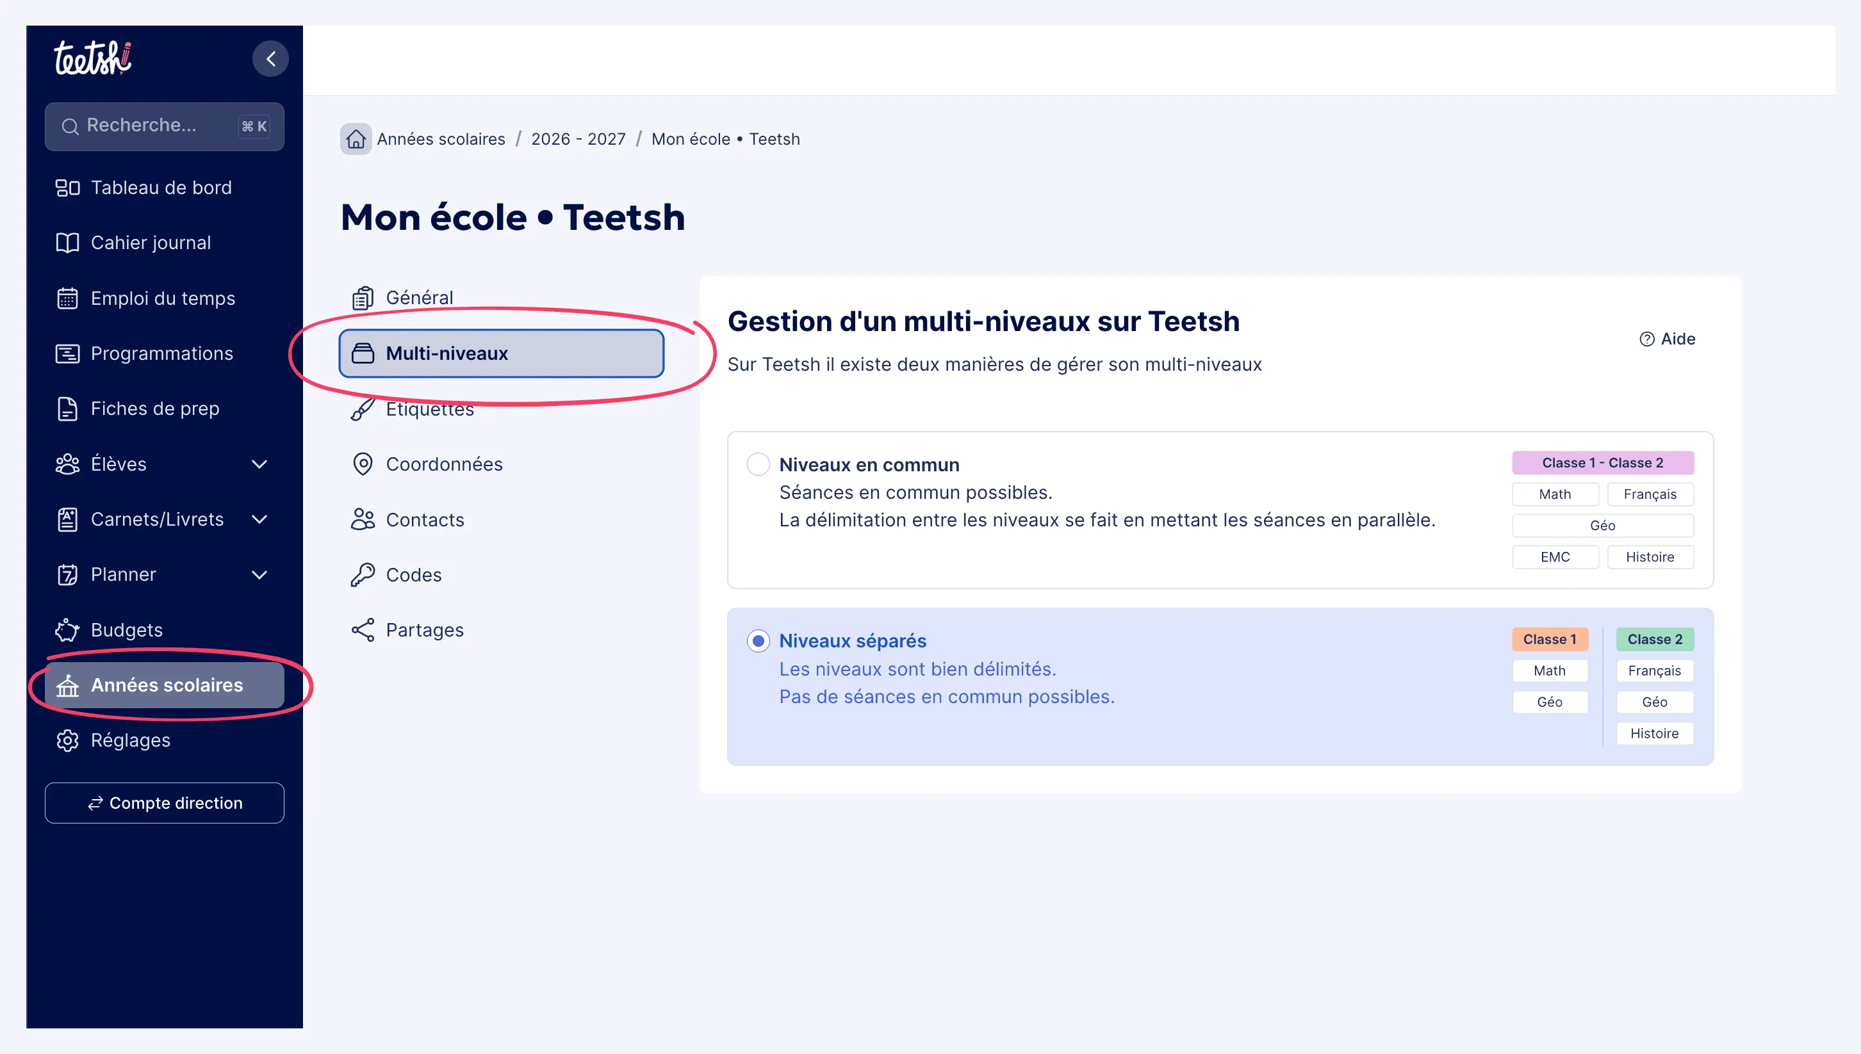Click the Carnets/Livrets icon
Viewport: 1861px width, 1054px height.
point(67,519)
